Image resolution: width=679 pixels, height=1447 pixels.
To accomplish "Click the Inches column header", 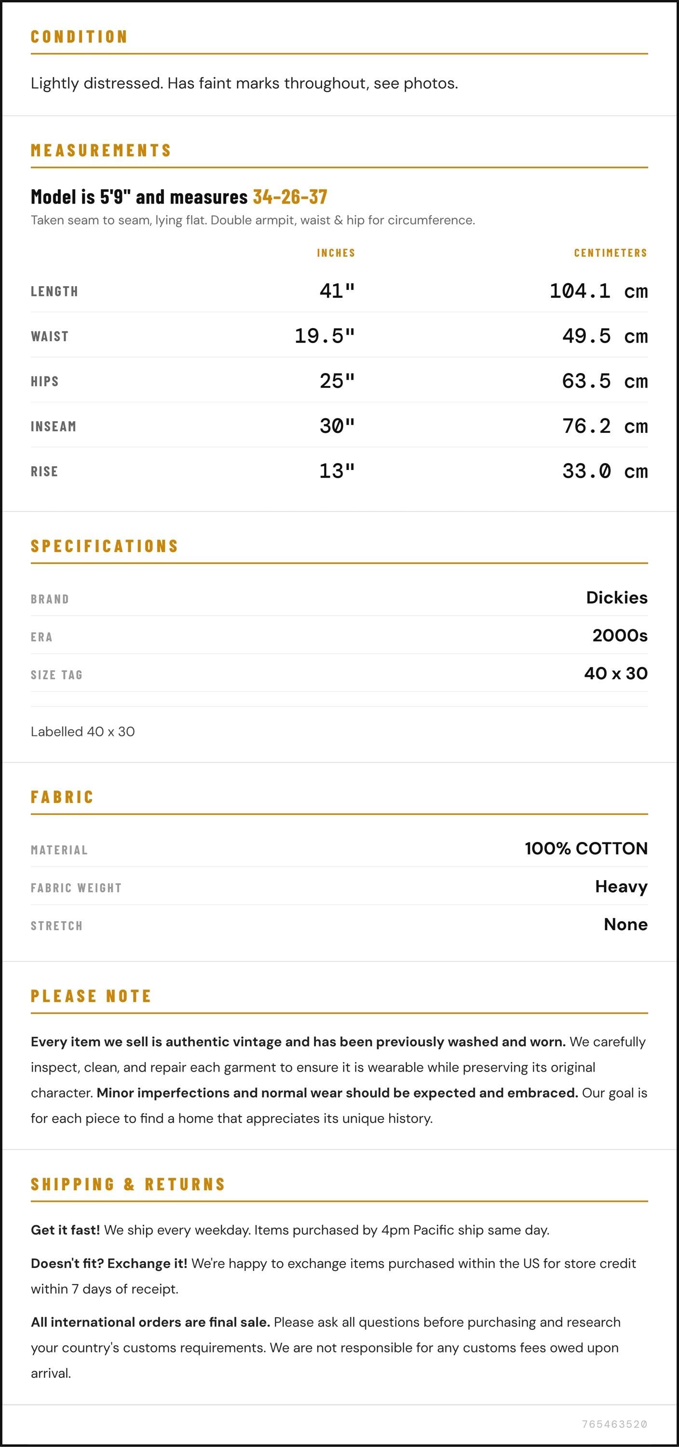I will (336, 253).
